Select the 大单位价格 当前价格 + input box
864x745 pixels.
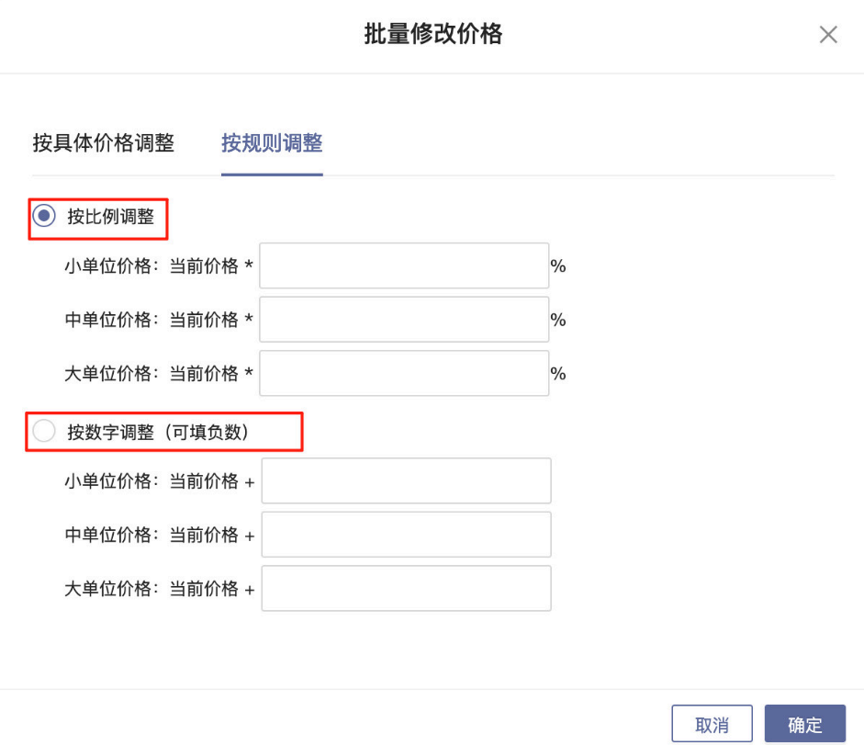tap(406, 589)
